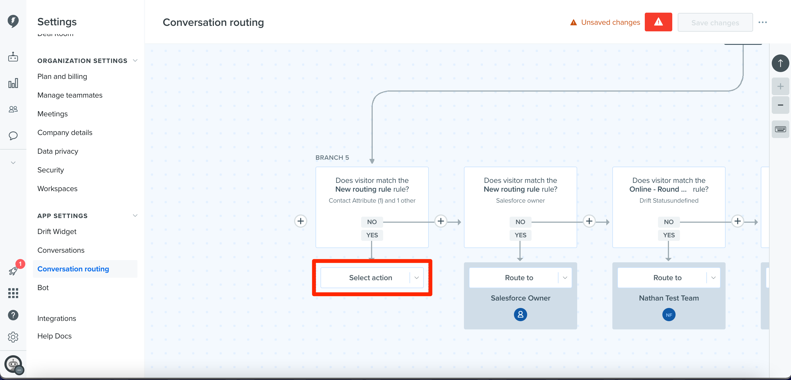791x380 pixels.
Task: Open the help question mark icon
Action: point(13,315)
